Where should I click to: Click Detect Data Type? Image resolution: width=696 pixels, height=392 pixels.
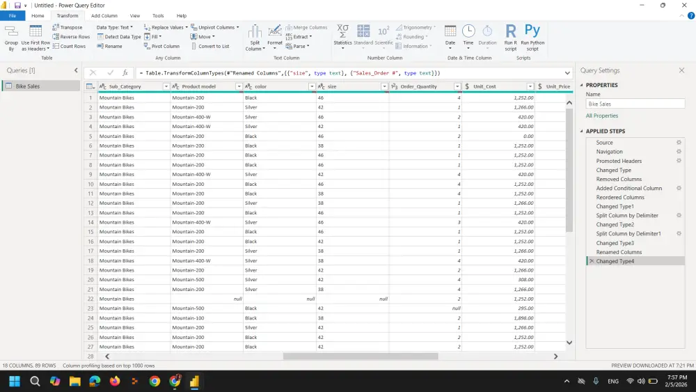tap(119, 37)
